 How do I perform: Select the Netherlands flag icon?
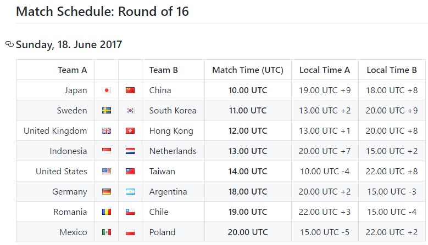(x=130, y=151)
